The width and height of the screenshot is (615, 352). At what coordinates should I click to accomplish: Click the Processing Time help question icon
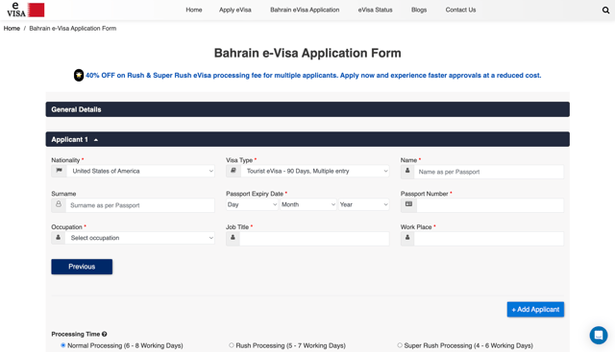click(105, 334)
